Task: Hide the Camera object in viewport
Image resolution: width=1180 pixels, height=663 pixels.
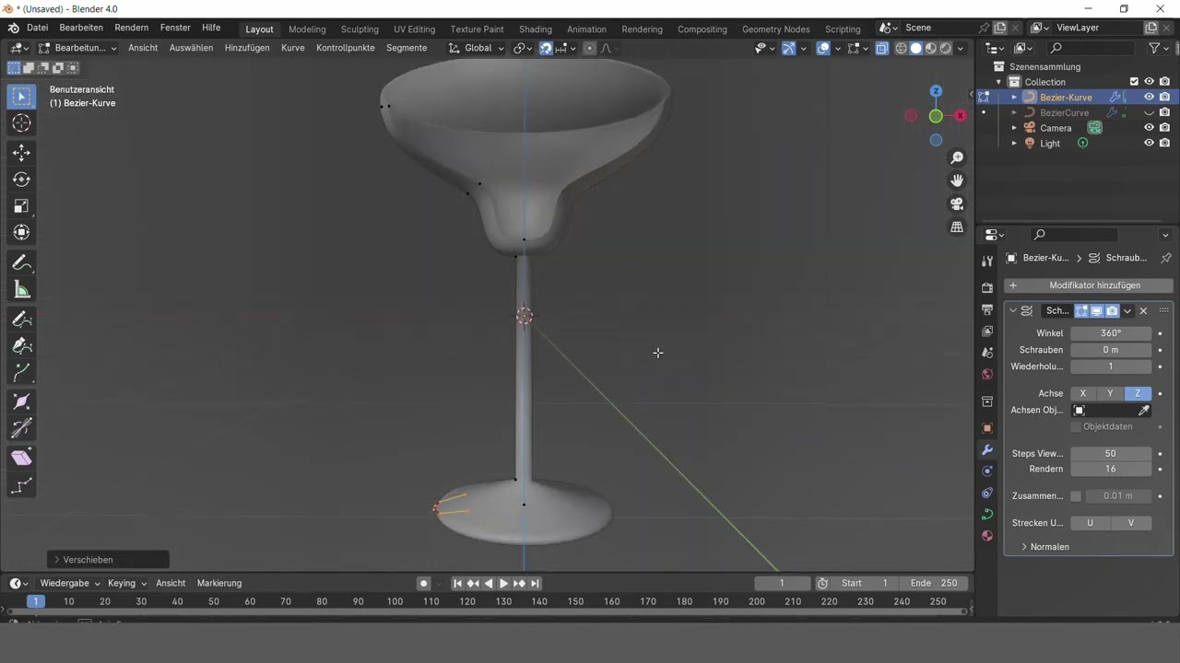Action: click(x=1149, y=128)
